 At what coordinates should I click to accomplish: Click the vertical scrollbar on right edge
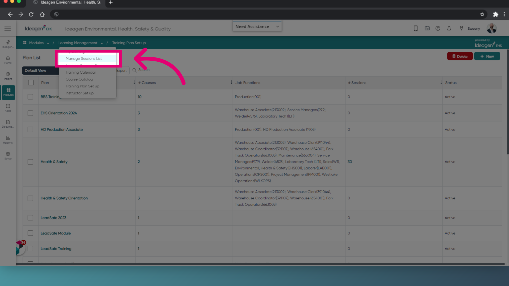[507, 102]
